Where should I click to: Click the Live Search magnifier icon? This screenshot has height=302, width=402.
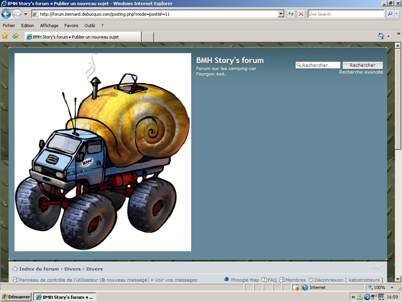coord(389,14)
